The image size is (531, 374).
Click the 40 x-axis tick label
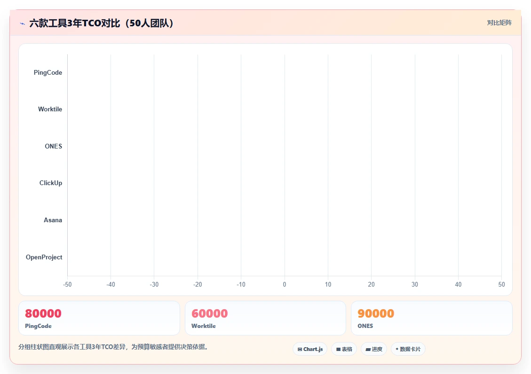[458, 284]
